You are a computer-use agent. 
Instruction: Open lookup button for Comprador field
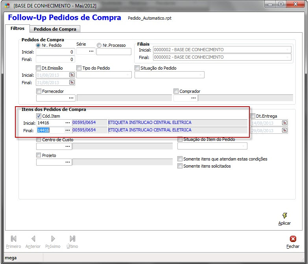click(x=193, y=98)
